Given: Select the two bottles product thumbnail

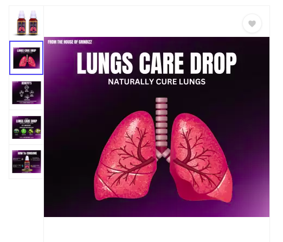Looking at the screenshot, I should [x=27, y=23].
